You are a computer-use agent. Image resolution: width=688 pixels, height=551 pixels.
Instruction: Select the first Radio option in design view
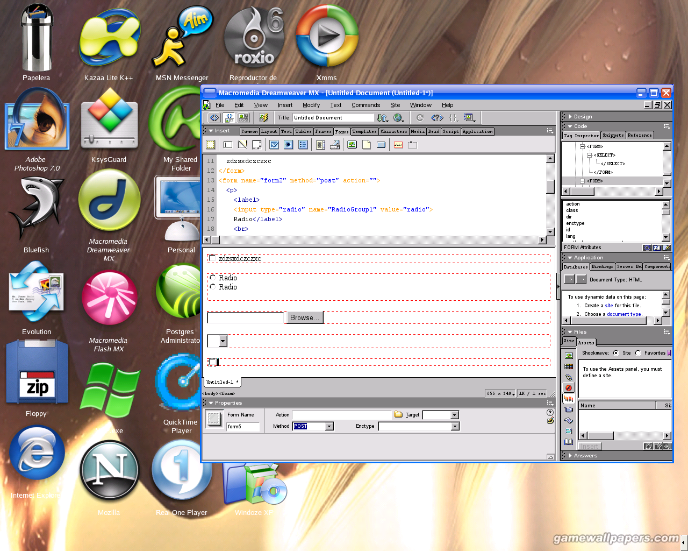pos(212,278)
